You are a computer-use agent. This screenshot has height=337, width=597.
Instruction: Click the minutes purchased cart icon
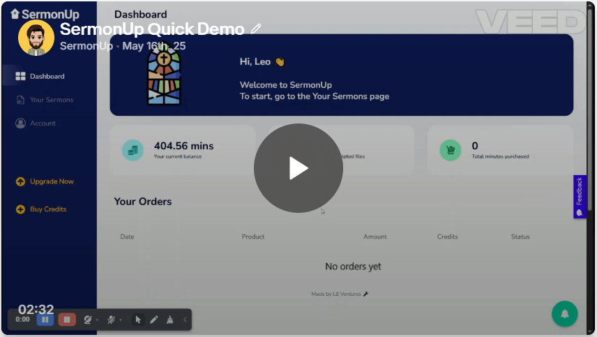tap(451, 150)
